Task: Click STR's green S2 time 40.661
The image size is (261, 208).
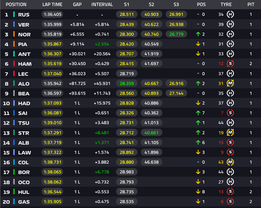Action: [x=151, y=132]
